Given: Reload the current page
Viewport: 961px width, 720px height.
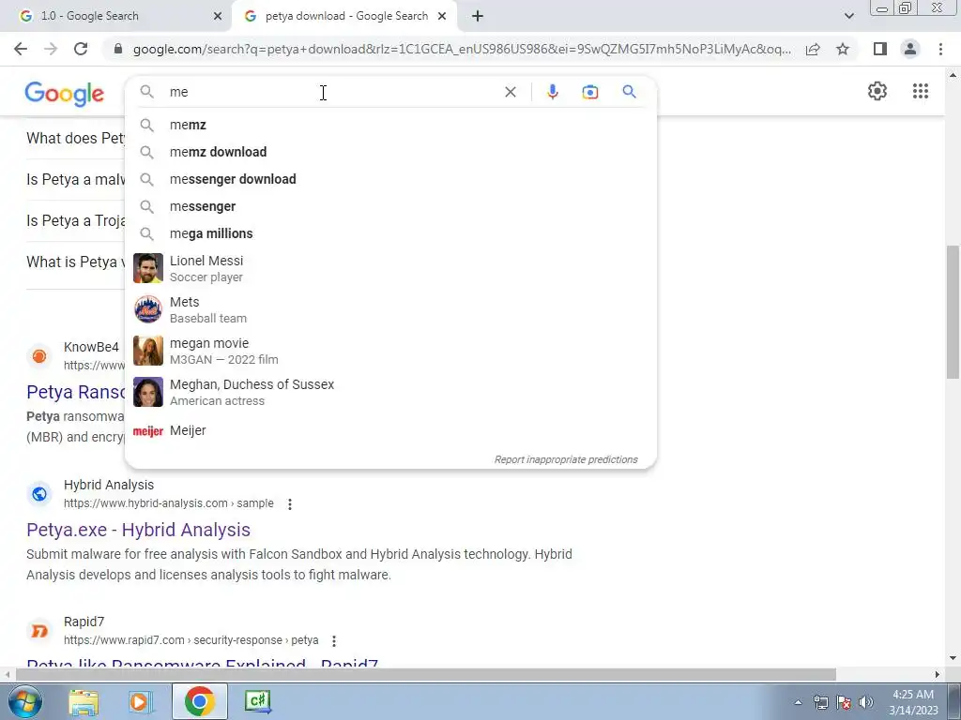Looking at the screenshot, I should [81, 49].
